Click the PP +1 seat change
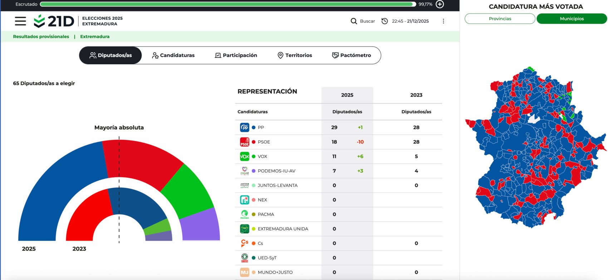This screenshot has height=280, width=608. pyautogui.click(x=360, y=127)
